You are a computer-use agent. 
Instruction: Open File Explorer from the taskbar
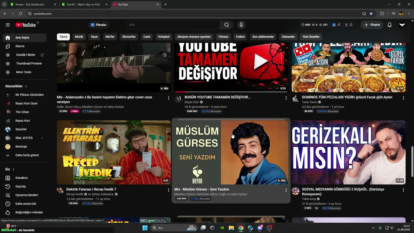click(231, 228)
